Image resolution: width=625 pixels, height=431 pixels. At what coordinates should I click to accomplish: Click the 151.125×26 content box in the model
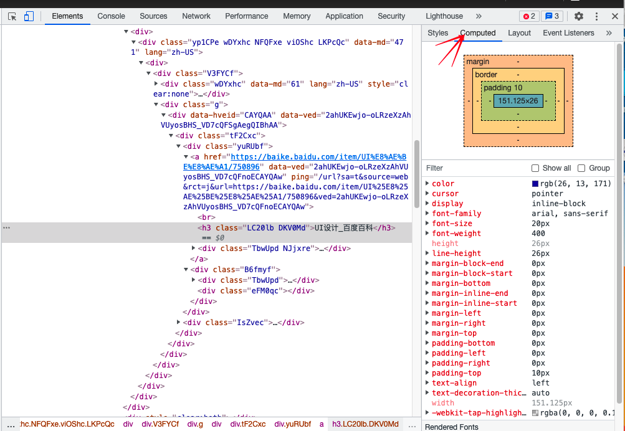(518, 101)
